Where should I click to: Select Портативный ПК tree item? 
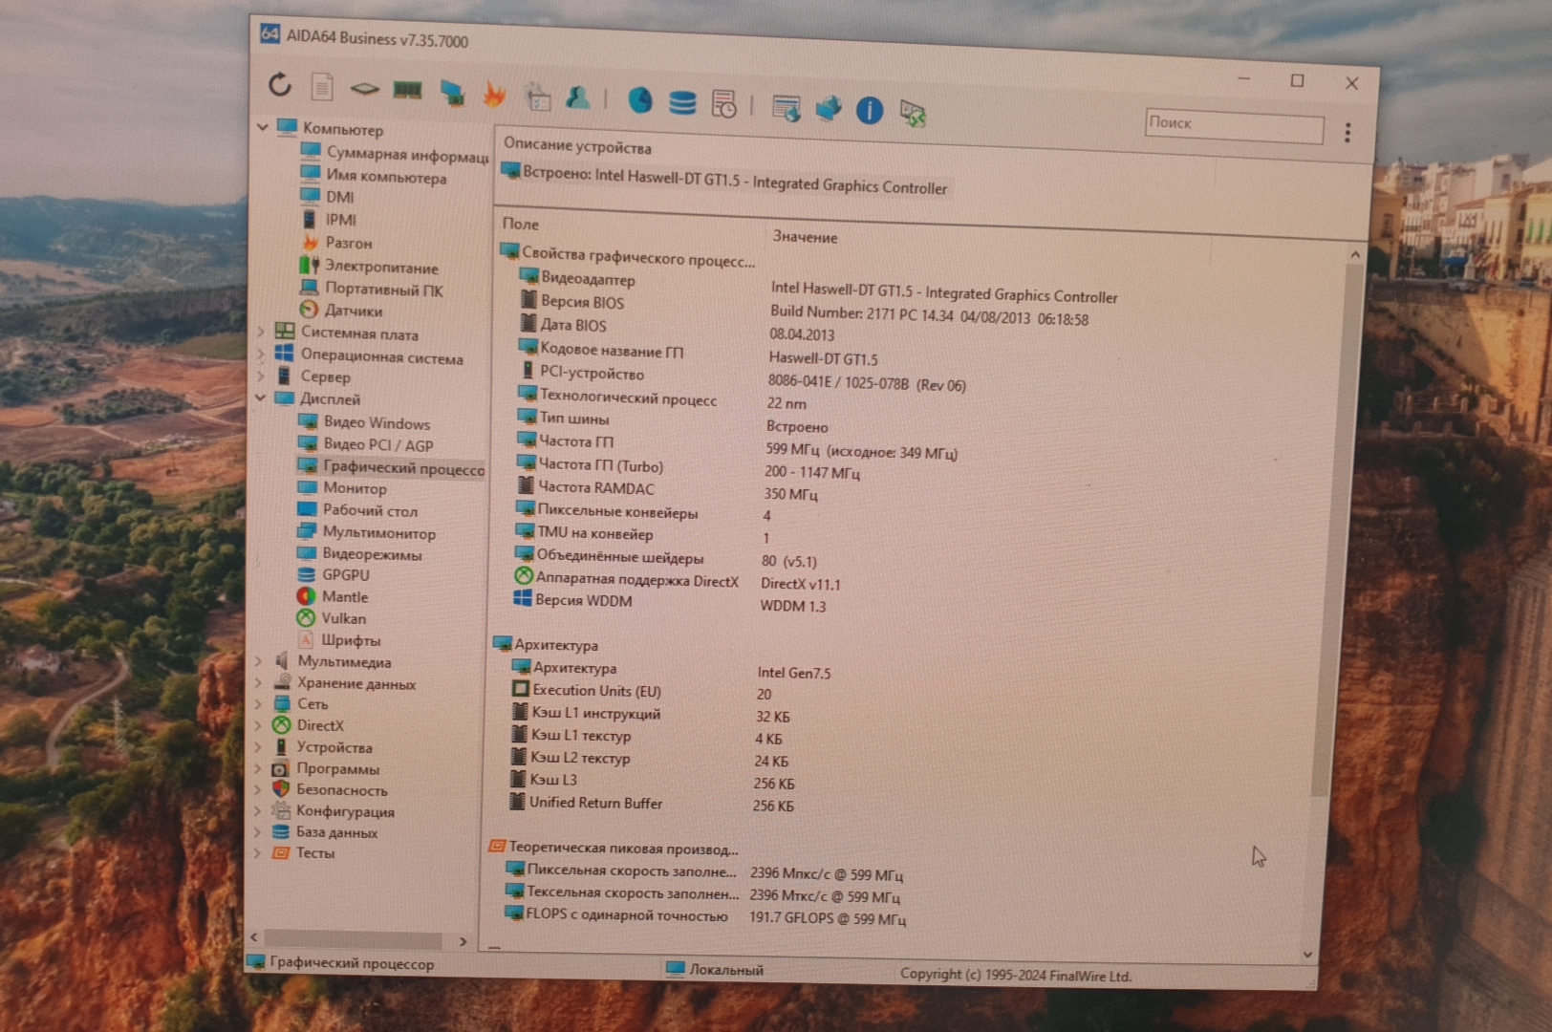371,289
